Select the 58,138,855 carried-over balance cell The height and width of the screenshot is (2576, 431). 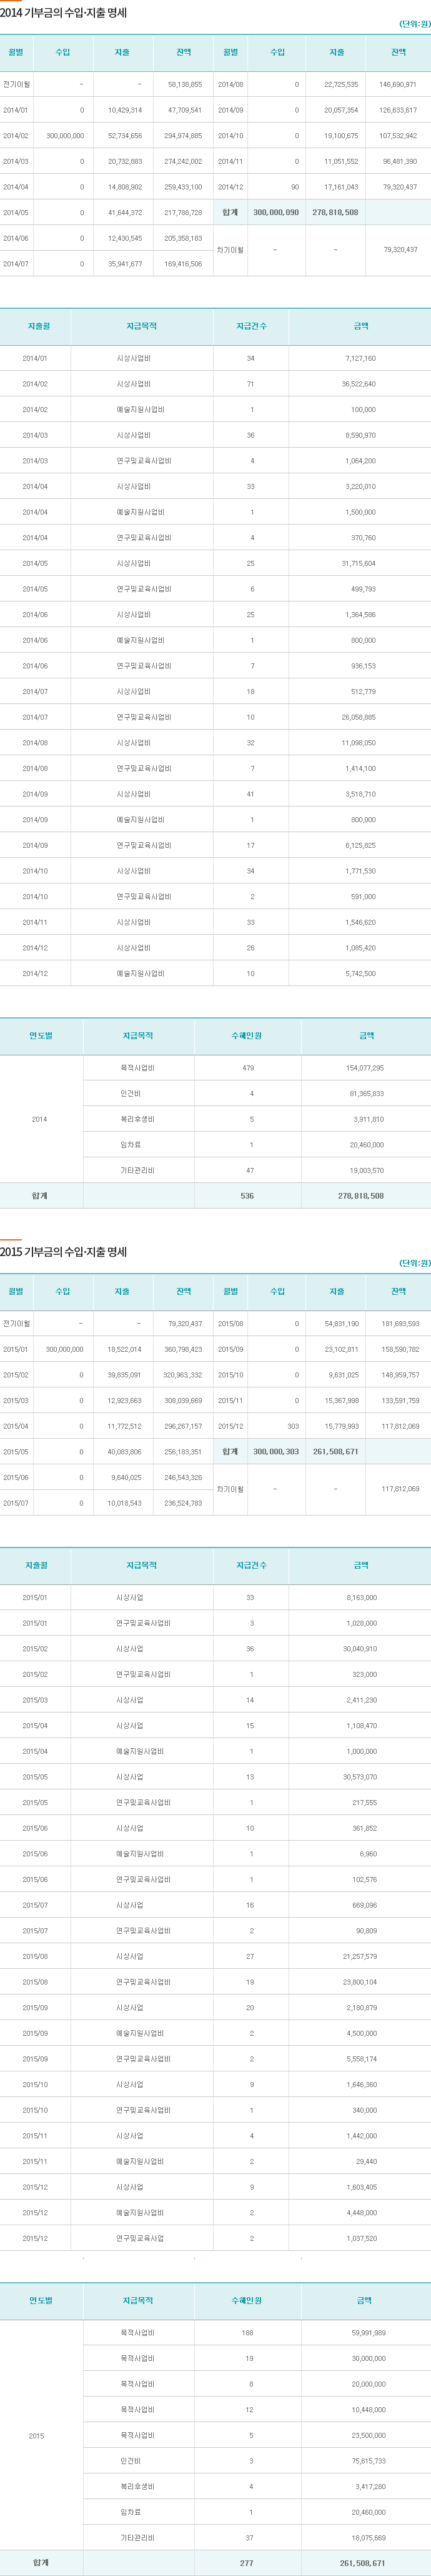(x=185, y=85)
